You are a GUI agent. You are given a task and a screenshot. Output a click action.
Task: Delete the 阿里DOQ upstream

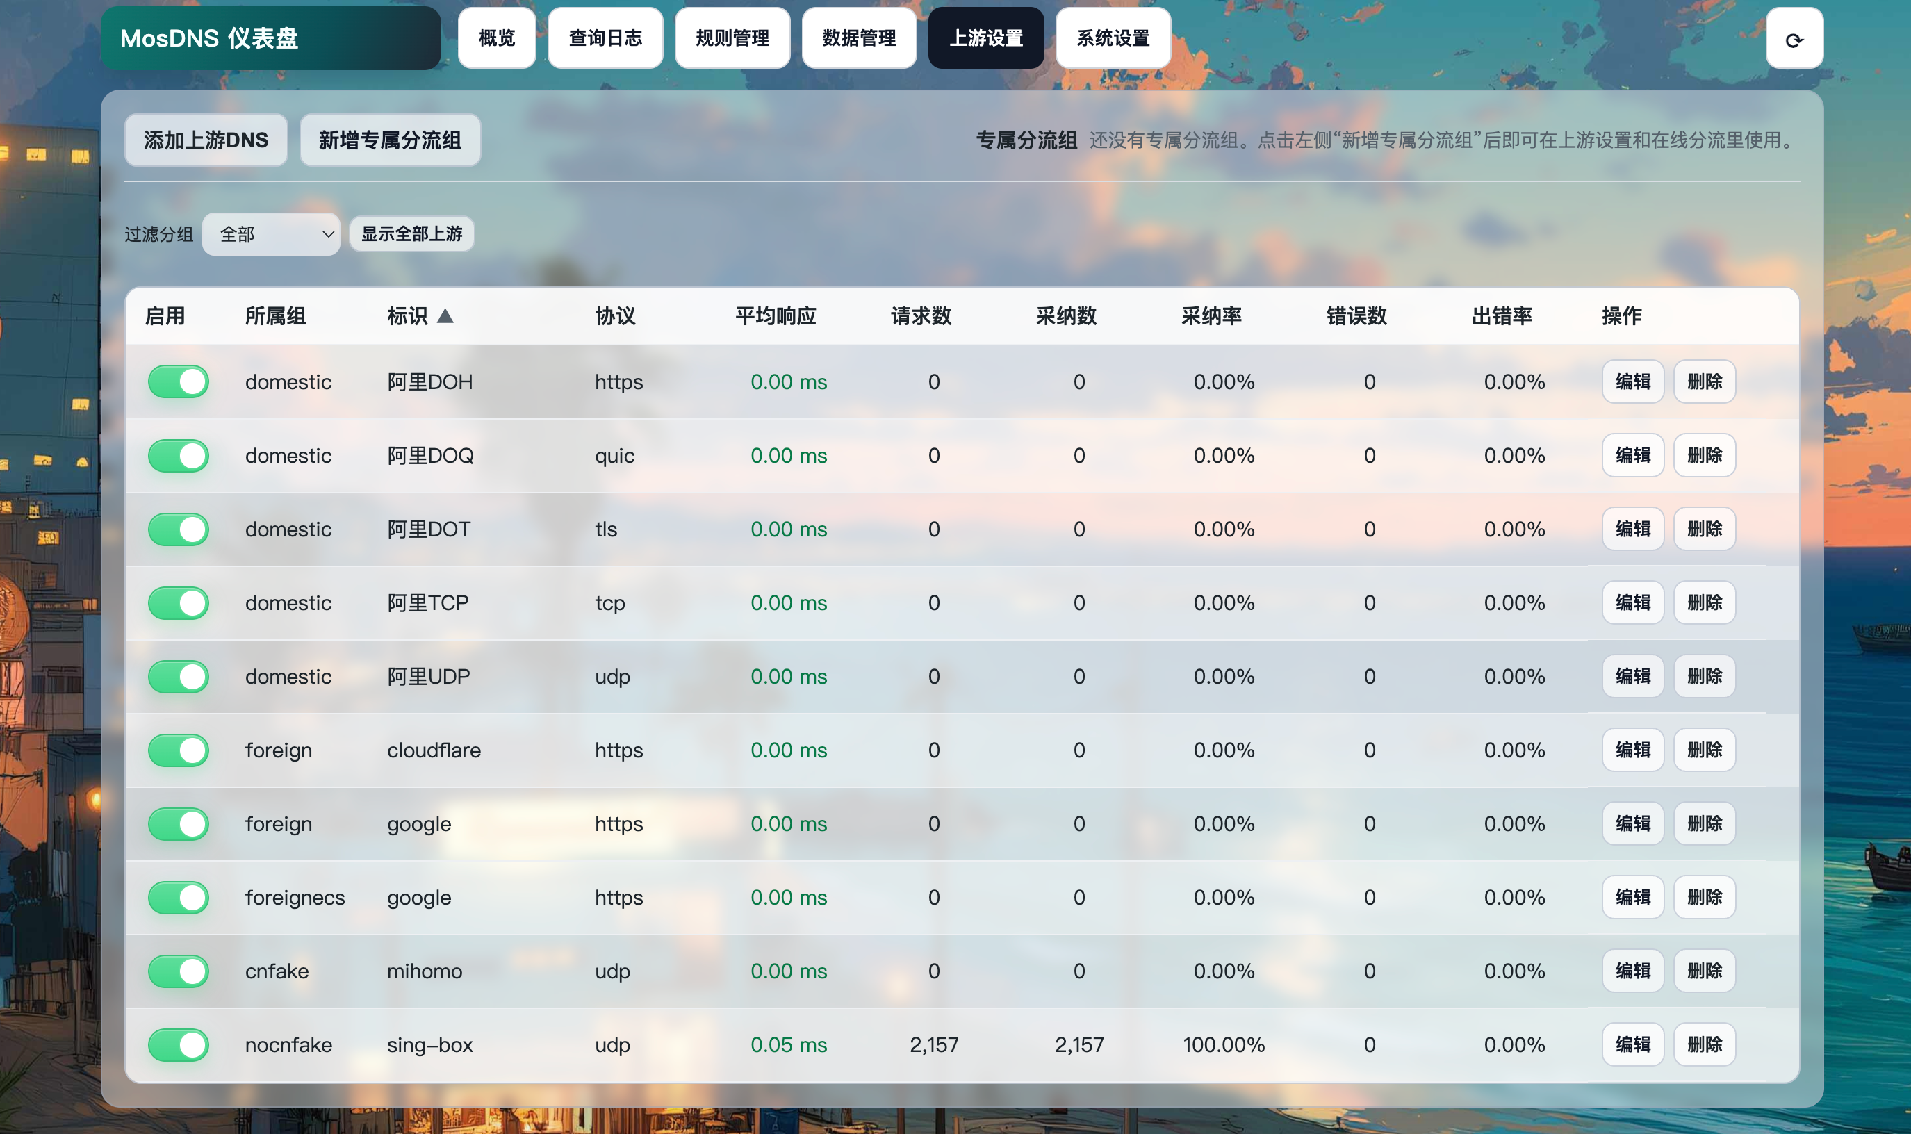click(x=1704, y=455)
